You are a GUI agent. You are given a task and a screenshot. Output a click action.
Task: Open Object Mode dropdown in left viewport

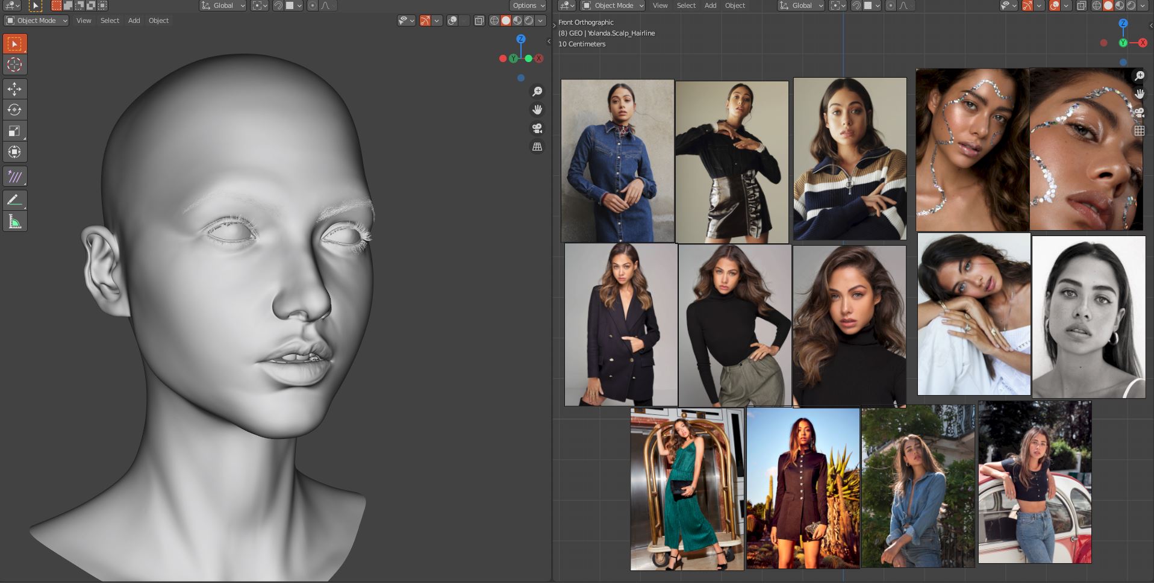(36, 20)
